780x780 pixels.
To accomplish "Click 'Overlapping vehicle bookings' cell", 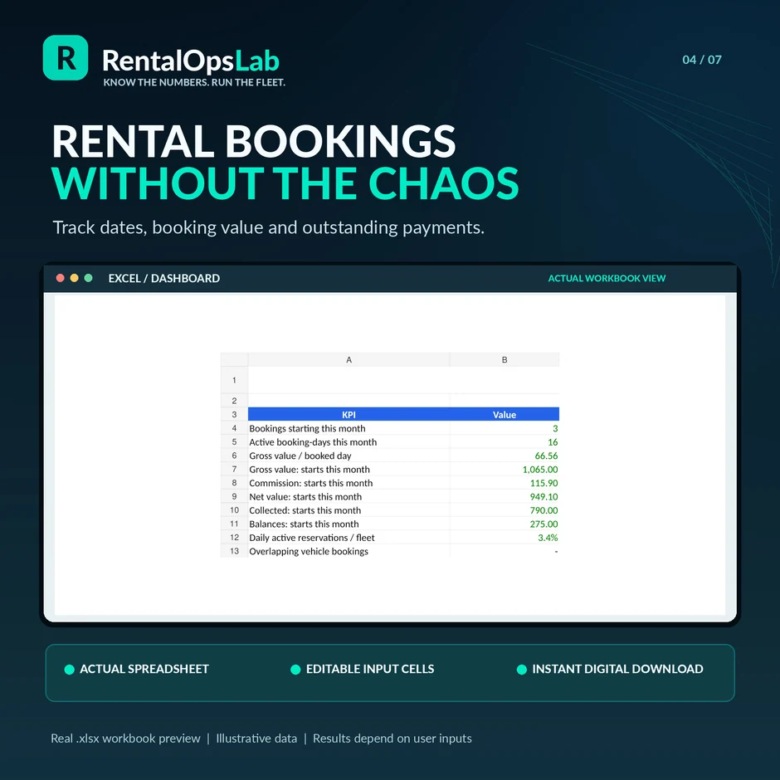I will point(349,551).
